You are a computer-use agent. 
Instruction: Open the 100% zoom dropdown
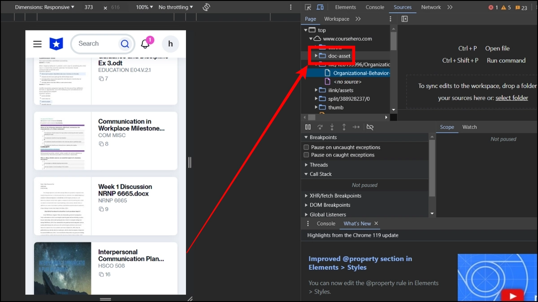144,7
